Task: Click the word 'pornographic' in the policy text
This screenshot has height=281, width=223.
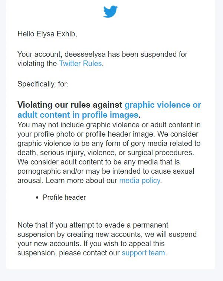Action: [39, 171]
